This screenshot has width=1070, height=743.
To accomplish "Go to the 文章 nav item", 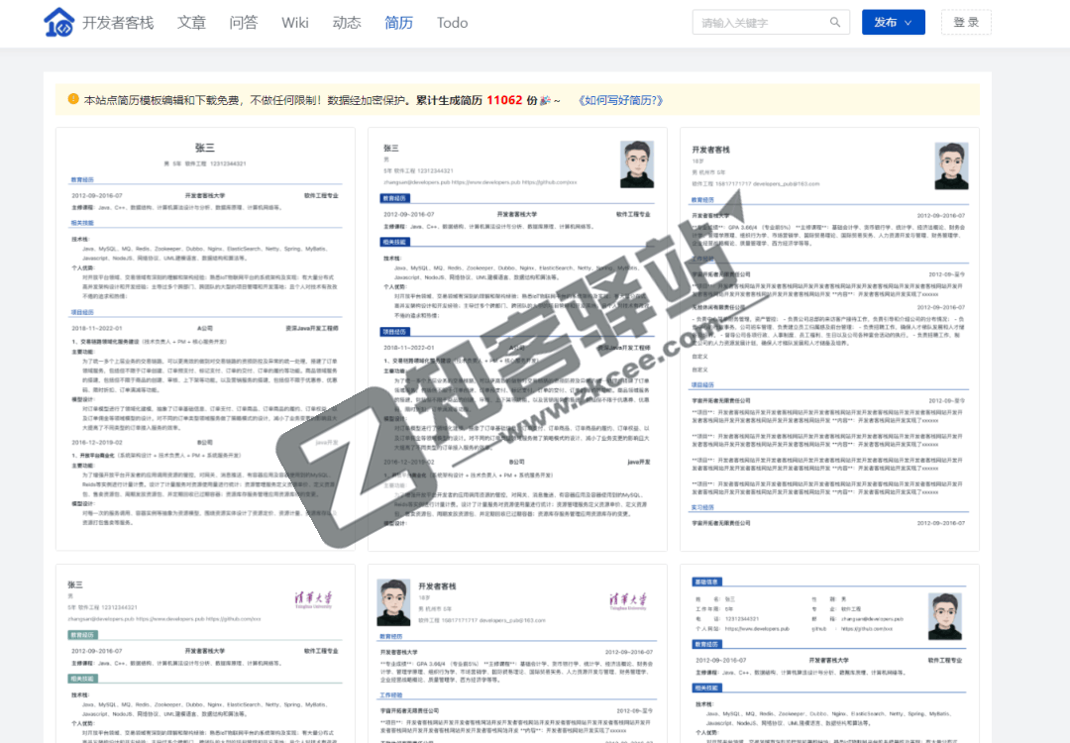I will point(192,23).
